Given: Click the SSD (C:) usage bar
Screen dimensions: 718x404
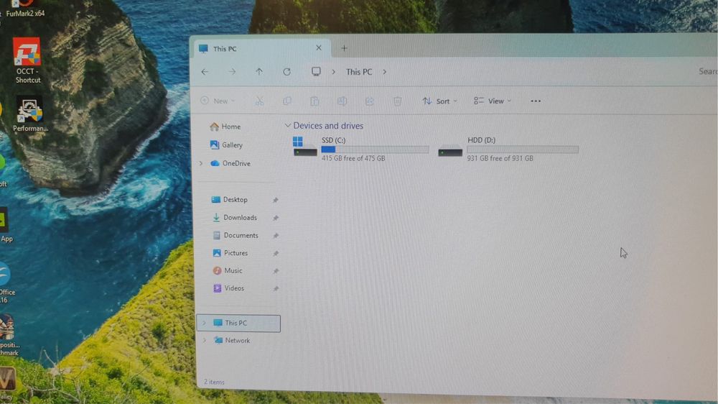Looking at the screenshot, I should click(x=375, y=150).
